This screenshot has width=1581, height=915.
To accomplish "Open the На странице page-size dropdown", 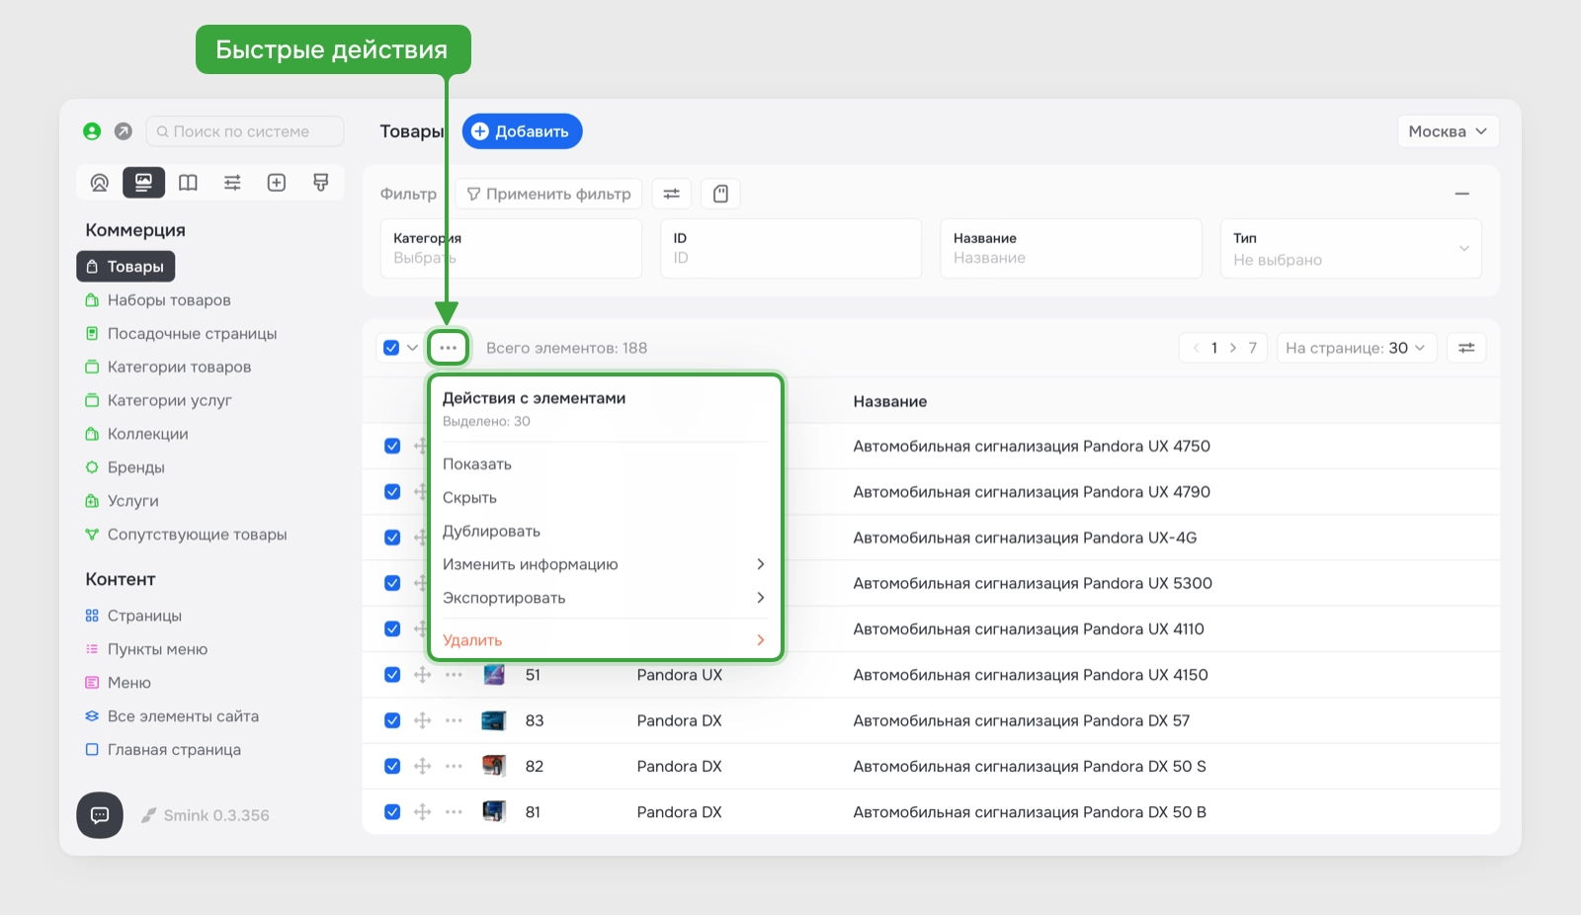I will point(1356,348).
